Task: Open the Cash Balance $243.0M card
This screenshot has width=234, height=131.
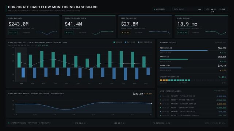Action: point(32,26)
